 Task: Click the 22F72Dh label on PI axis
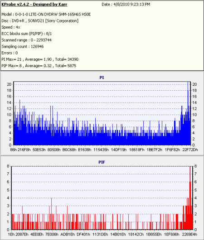[190, 150]
